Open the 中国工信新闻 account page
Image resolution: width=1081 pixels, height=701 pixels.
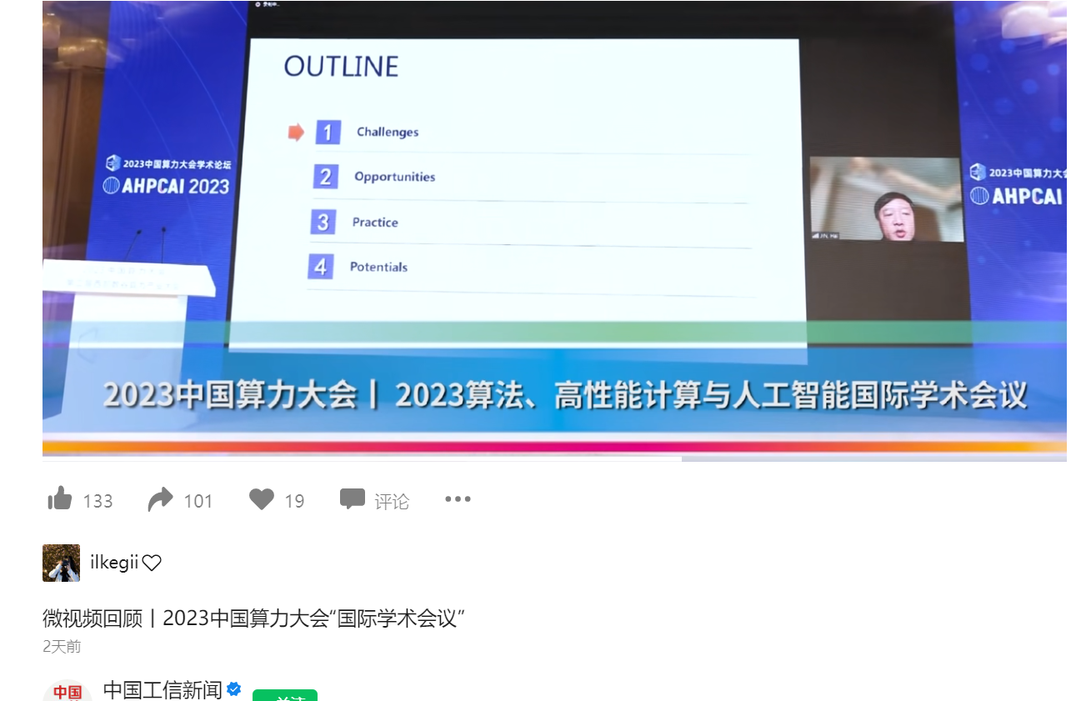point(160,689)
